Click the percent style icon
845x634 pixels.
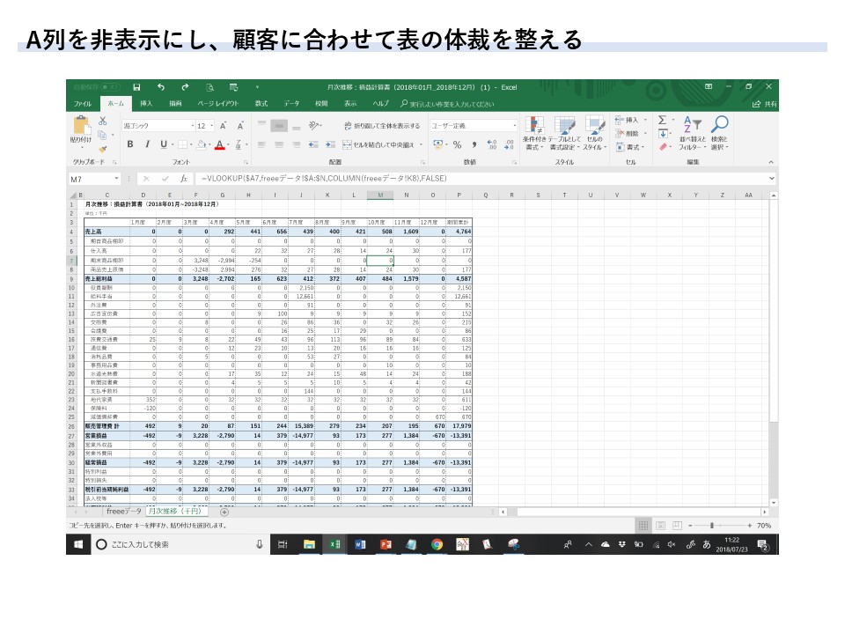457,144
